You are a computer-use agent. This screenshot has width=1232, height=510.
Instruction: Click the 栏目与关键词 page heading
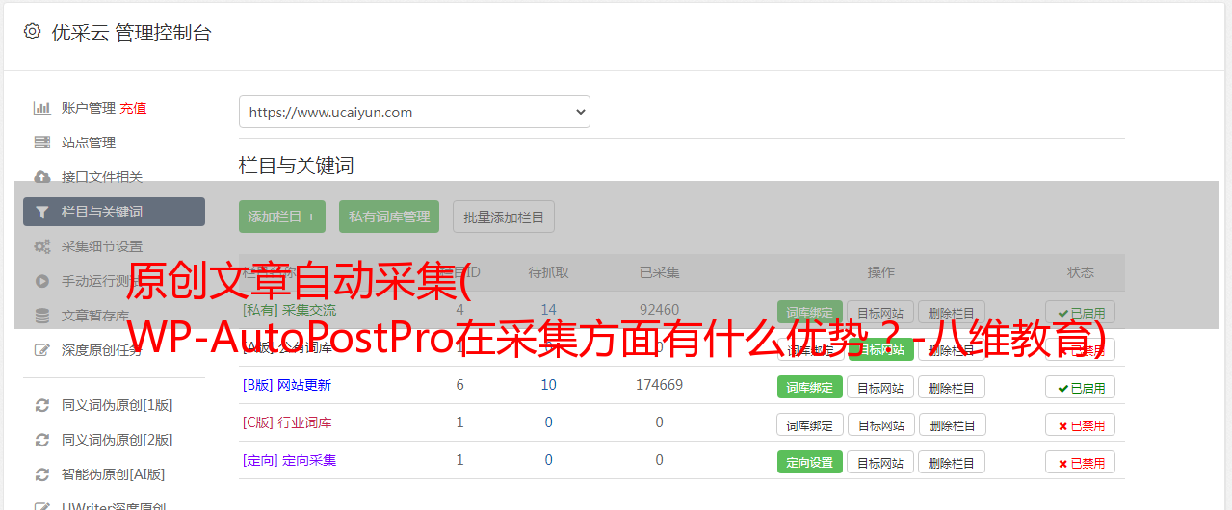[296, 166]
